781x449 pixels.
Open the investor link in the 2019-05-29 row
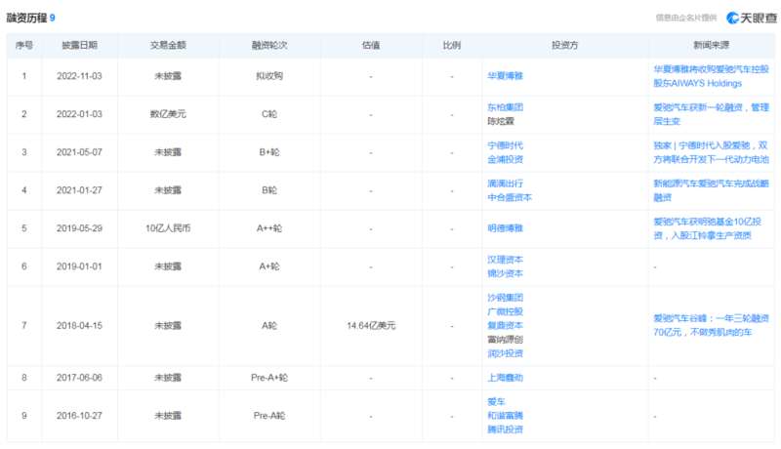pos(505,228)
